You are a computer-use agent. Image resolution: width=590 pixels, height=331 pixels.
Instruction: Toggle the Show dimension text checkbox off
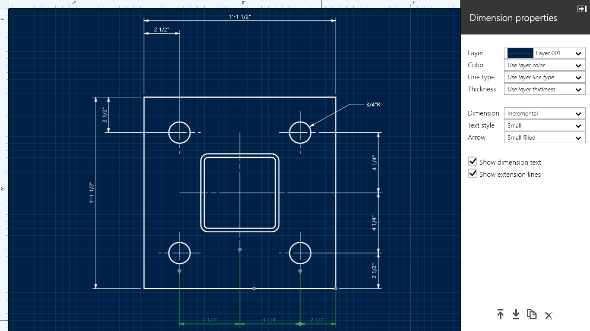tap(473, 162)
